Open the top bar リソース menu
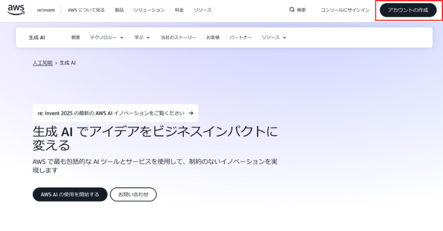This screenshot has width=443, height=231. (202, 10)
